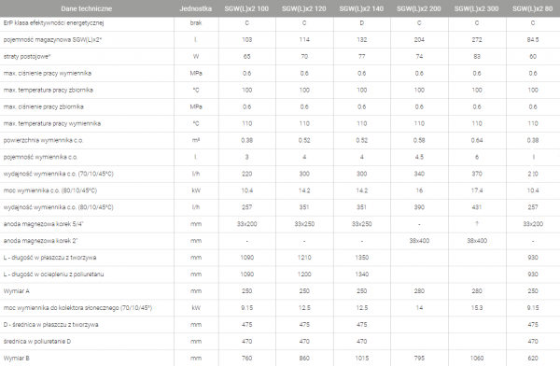The width and height of the screenshot is (560, 366).
Task: Click the 'pojemność magazynowa SGW(L)x2' row label
Action: click(x=52, y=39)
